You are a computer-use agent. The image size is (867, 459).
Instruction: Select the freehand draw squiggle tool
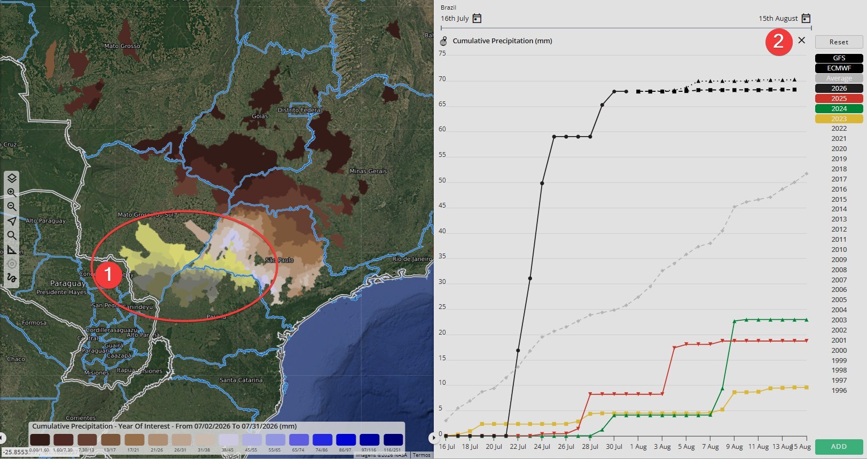[12, 278]
